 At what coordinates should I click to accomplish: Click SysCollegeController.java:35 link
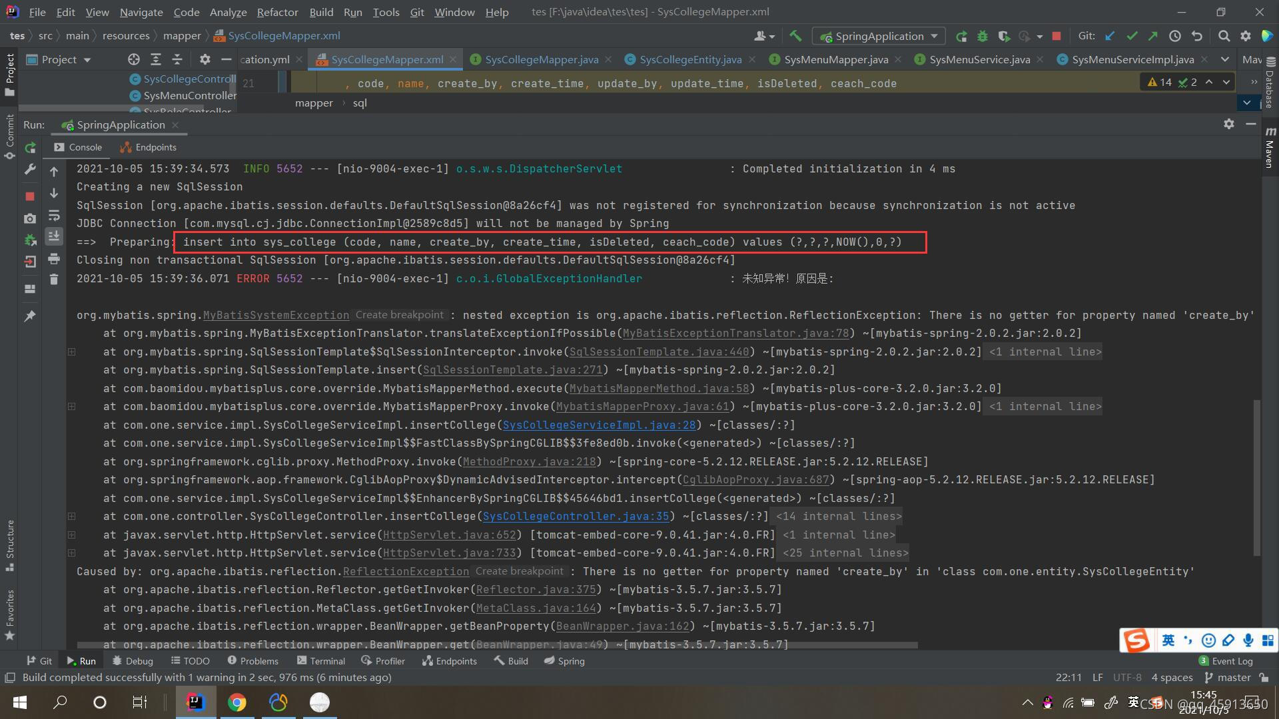tap(576, 516)
